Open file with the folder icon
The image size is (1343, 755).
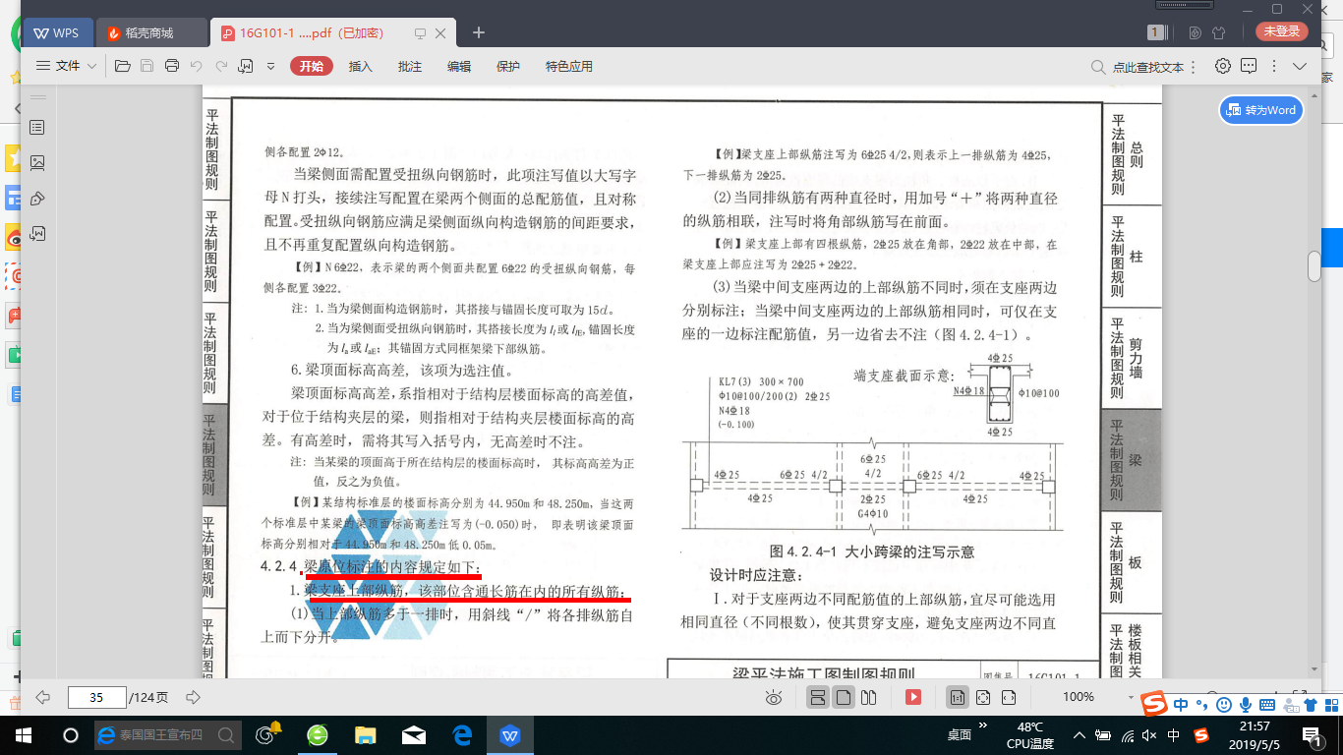pos(122,66)
